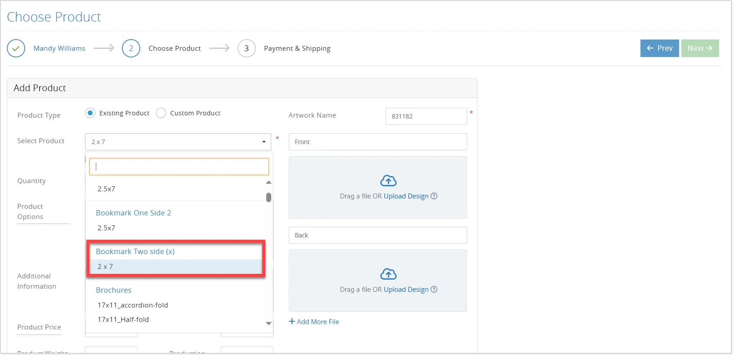
Task: Select the Custom Product radio button
Action: (161, 113)
